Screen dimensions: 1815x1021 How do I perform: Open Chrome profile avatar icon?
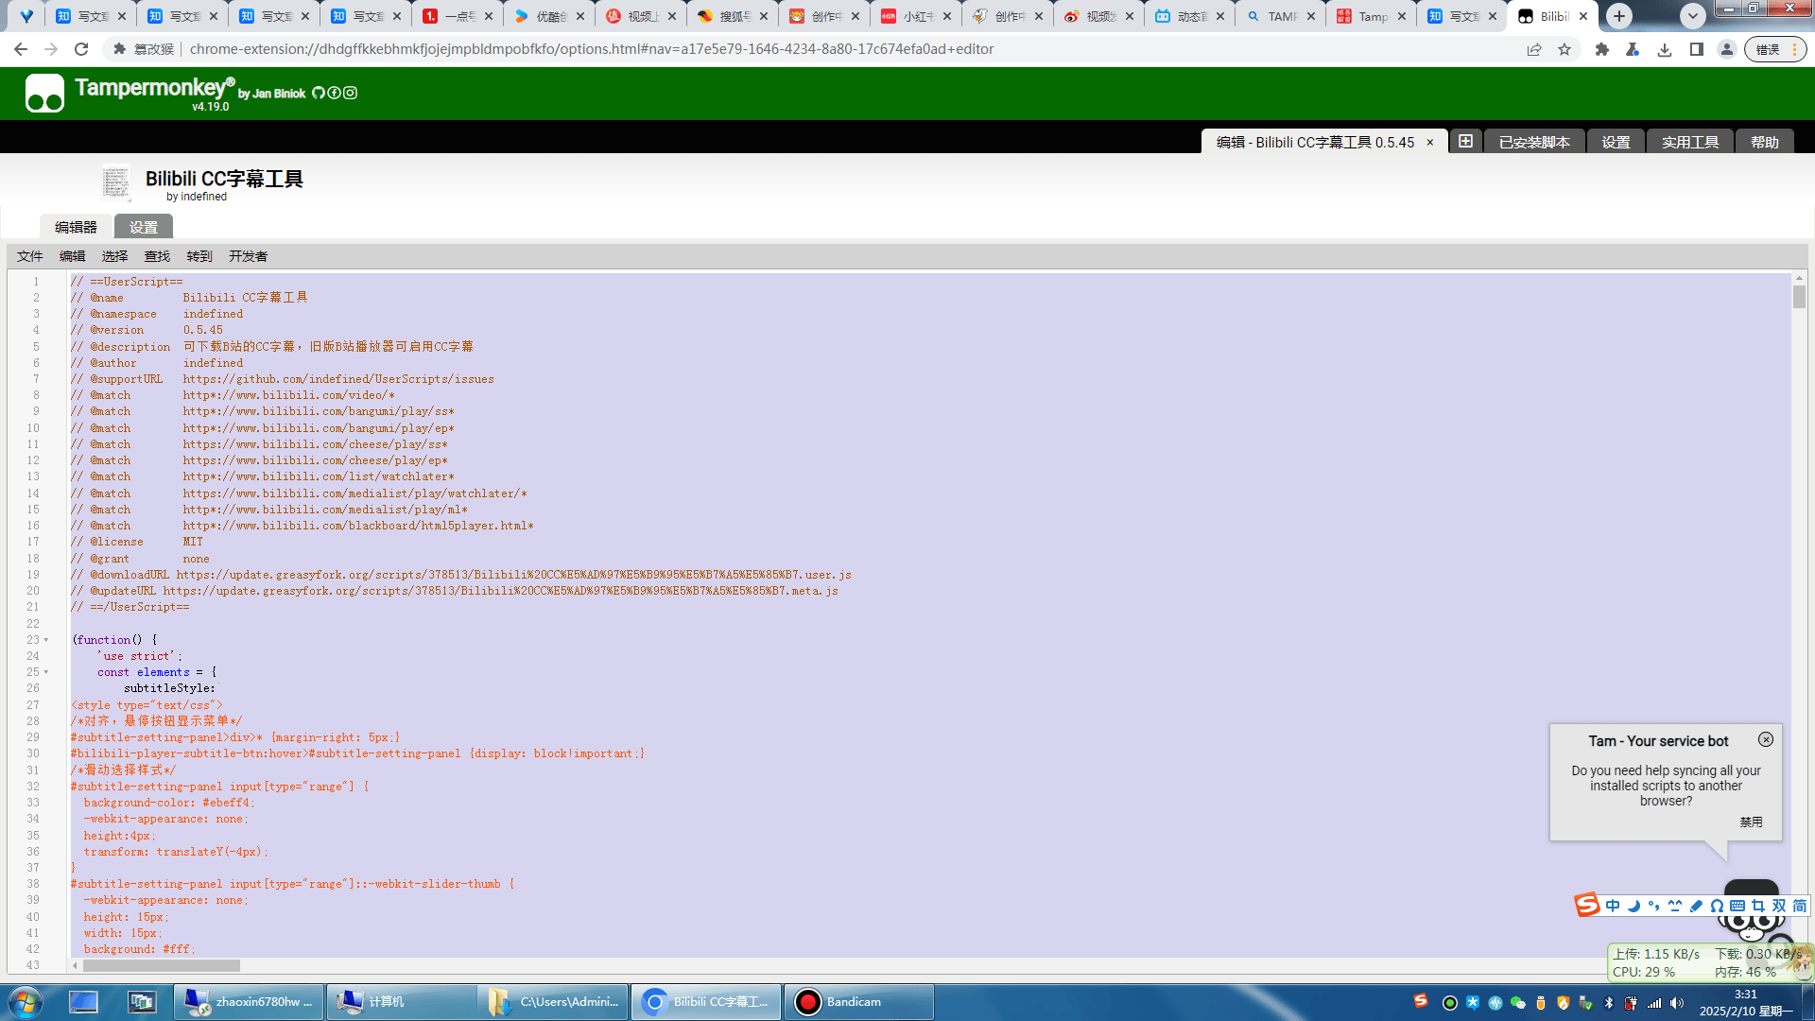[1727, 49]
